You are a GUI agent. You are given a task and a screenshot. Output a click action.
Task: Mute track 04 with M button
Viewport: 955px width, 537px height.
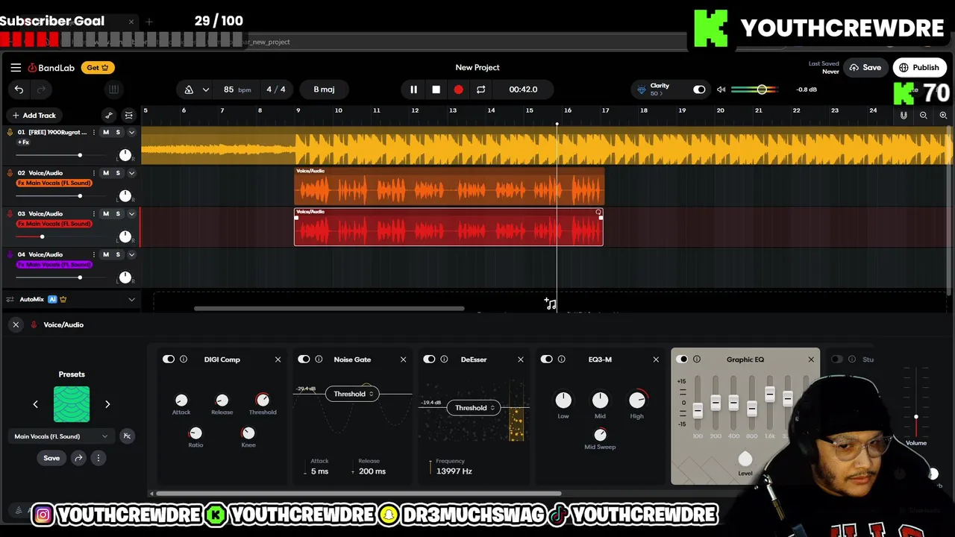click(106, 254)
